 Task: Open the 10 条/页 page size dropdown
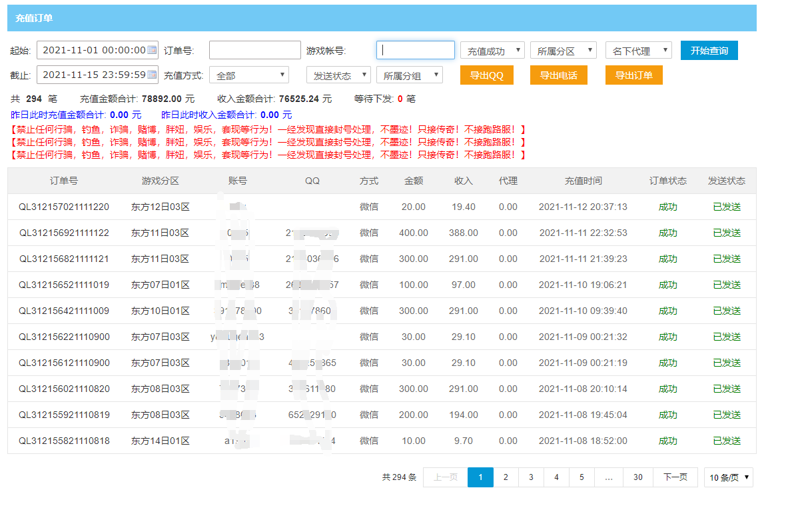click(x=728, y=477)
